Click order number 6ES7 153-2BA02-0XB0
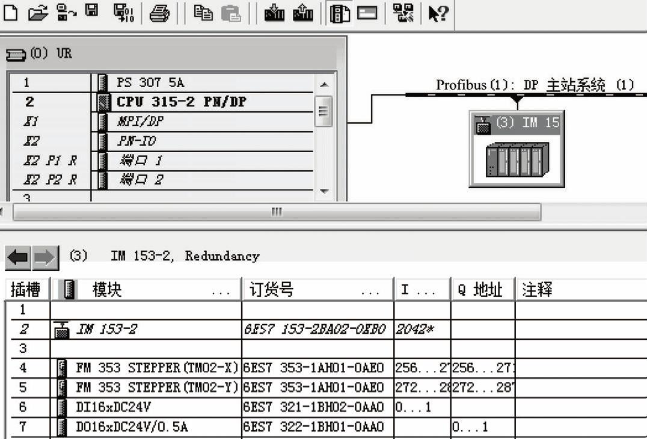This screenshot has width=647, height=439. pos(315,330)
